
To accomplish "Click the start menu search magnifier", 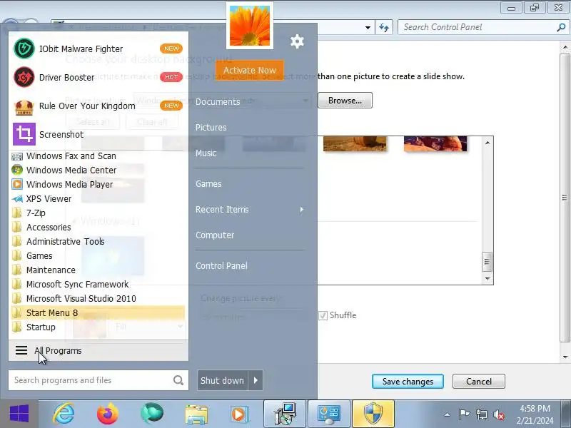I will point(178,380).
